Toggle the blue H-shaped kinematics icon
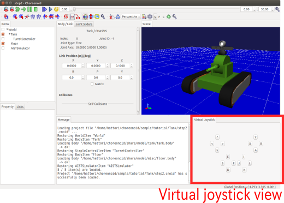The image size is (284, 203). point(72,17)
